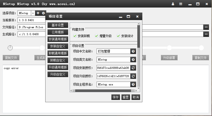Toggle 安装卸载 checkbox
The height and width of the screenshot is (116, 212).
point(75,36)
